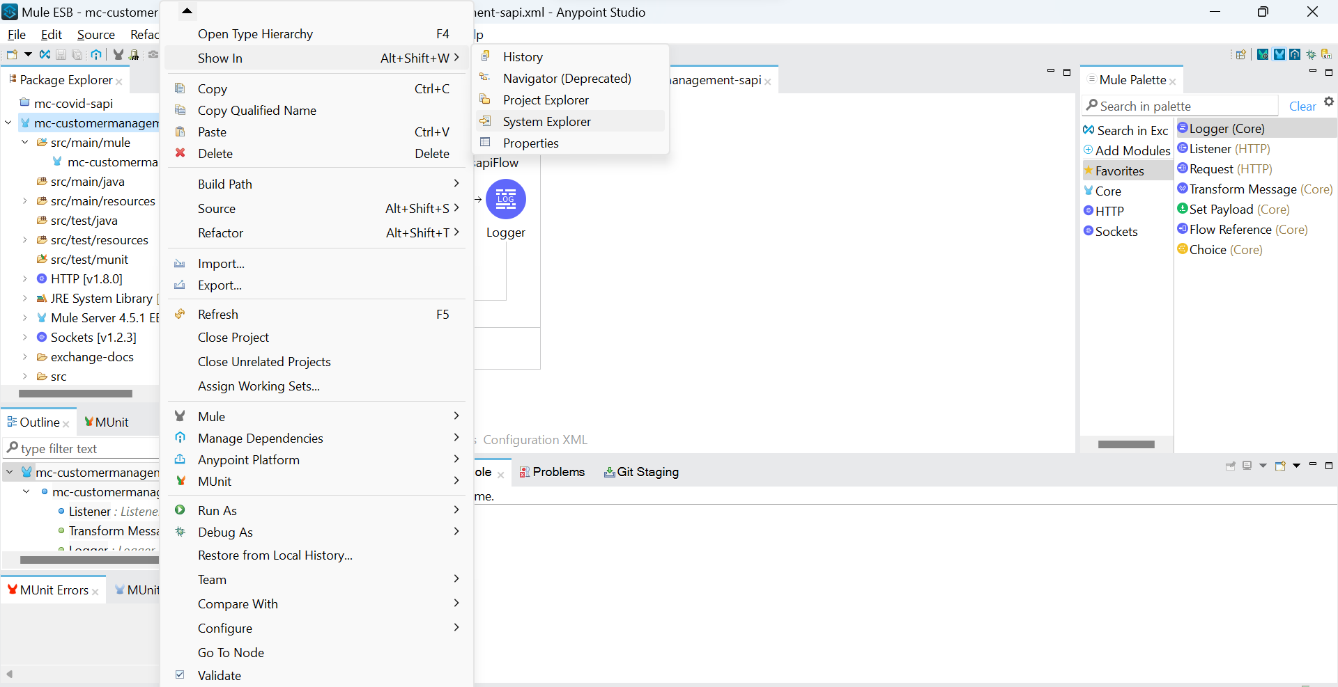The width and height of the screenshot is (1338, 687).
Task: Click the palette settings gear icon
Action: [1328, 102]
